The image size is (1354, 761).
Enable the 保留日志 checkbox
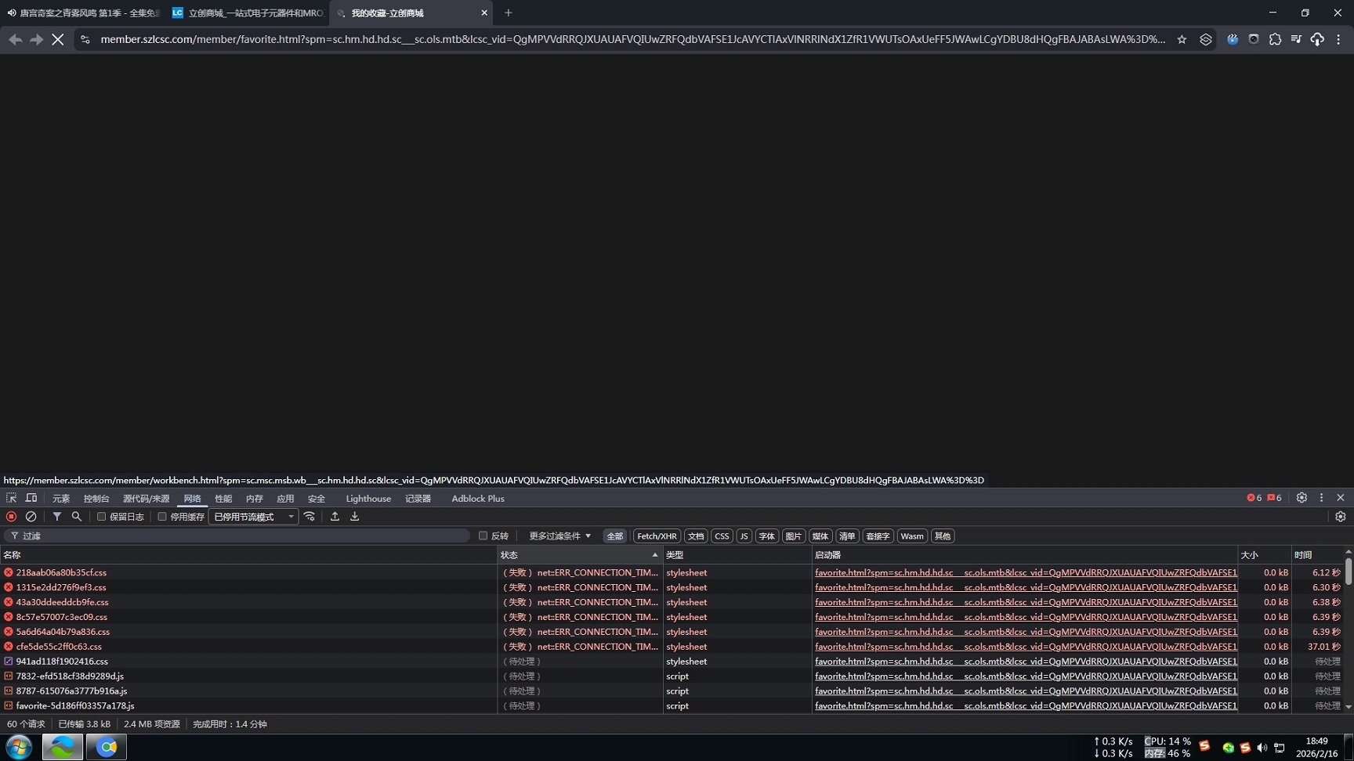coord(102,517)
